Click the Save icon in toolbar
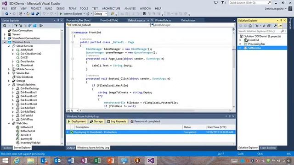 33,14
